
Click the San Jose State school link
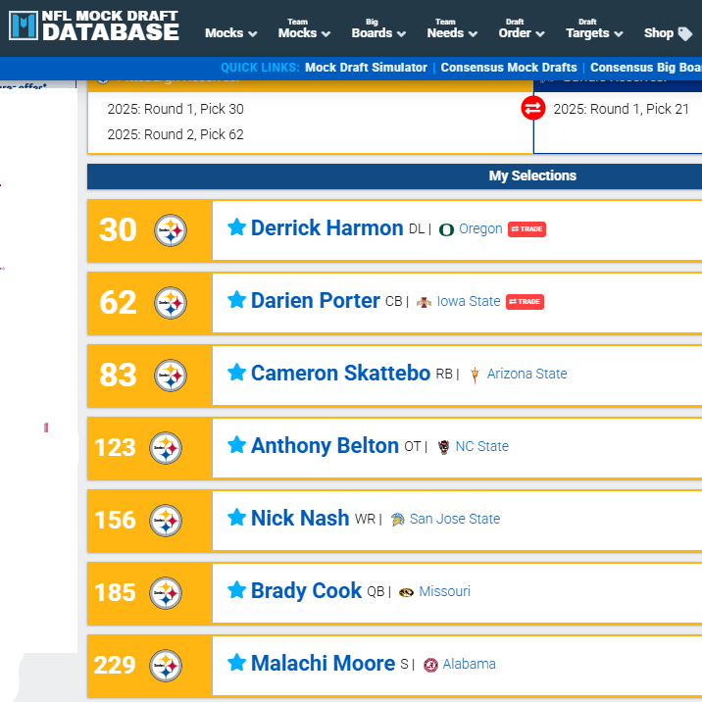click(454, 519)
